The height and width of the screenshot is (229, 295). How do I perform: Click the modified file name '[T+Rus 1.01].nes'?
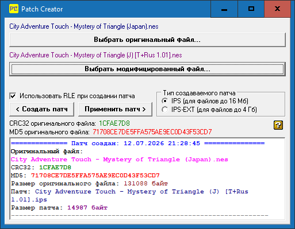(x=95, y=55)
